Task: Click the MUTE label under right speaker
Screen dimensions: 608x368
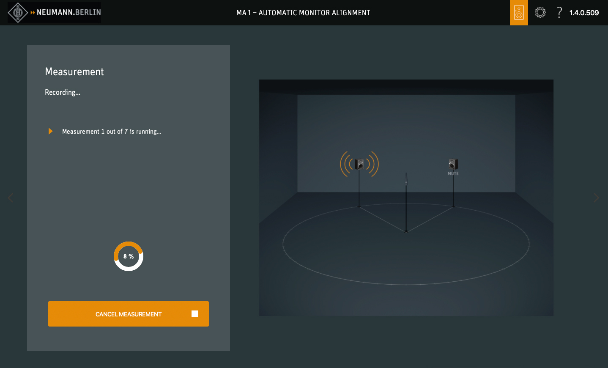Action: coord(453,173)
